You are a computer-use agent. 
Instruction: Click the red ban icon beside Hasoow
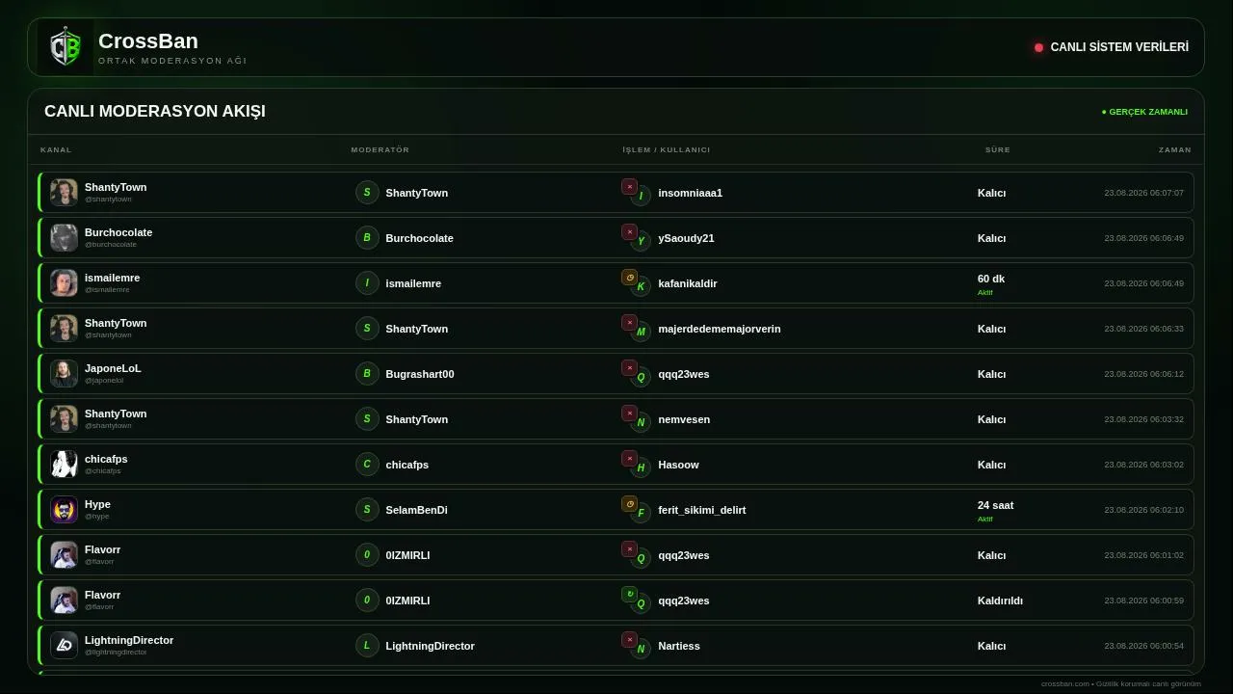(629, 459)
